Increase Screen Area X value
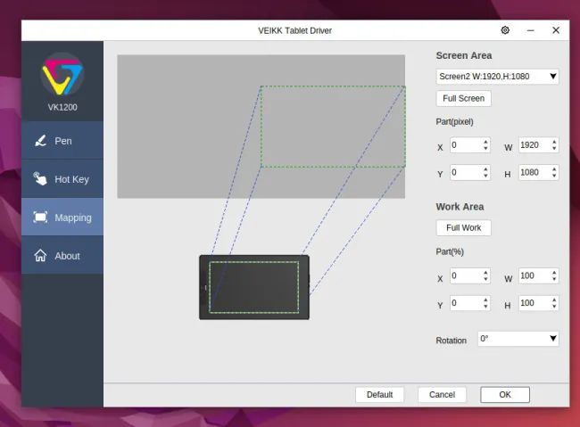 [485, 141]
